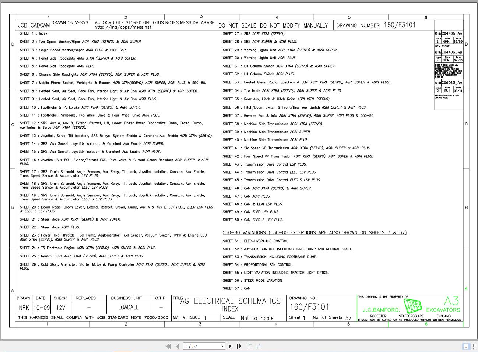Jump to the last page

[x=239, y=346]
